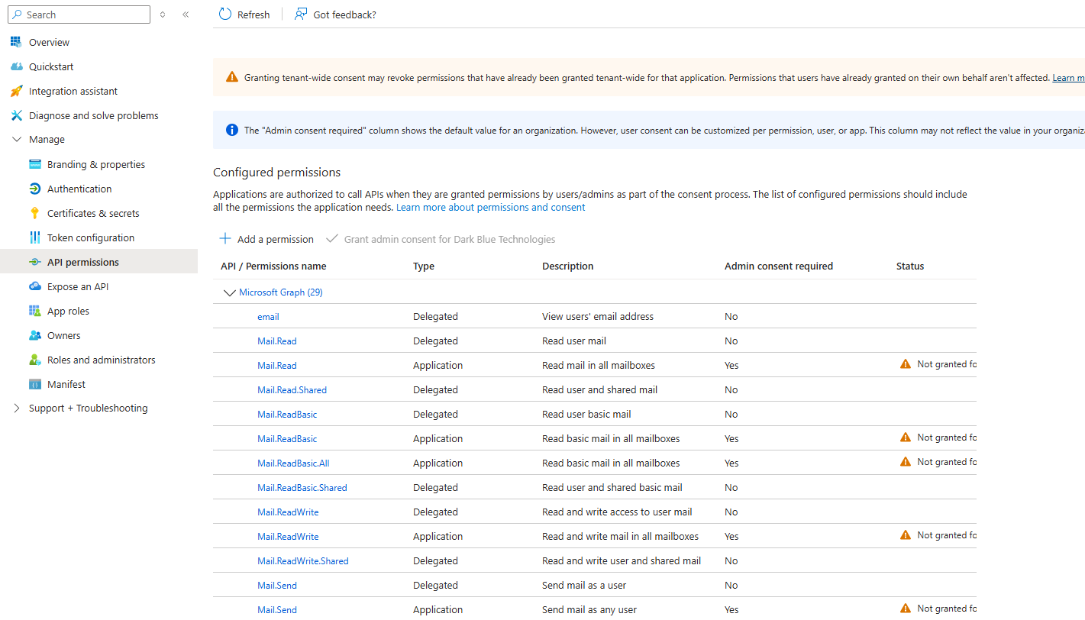
Task: Open Certificates & secrets
Action: click(x=93, y=213)
